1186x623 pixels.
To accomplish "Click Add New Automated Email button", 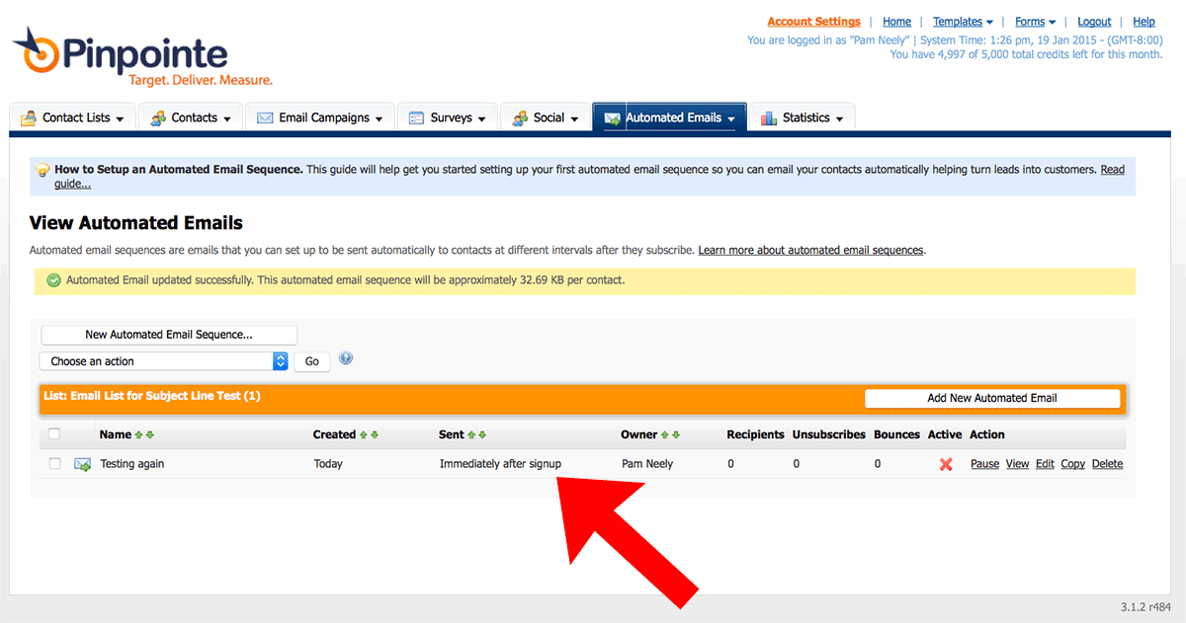I will (x=992, y=398).
